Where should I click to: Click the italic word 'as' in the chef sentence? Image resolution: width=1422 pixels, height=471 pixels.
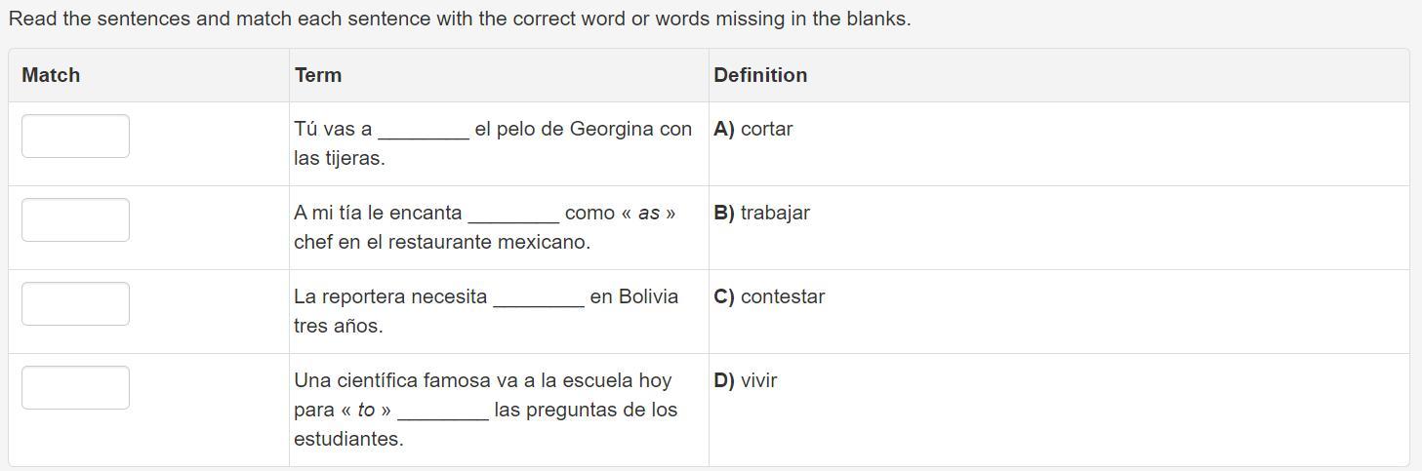(649, 214)
